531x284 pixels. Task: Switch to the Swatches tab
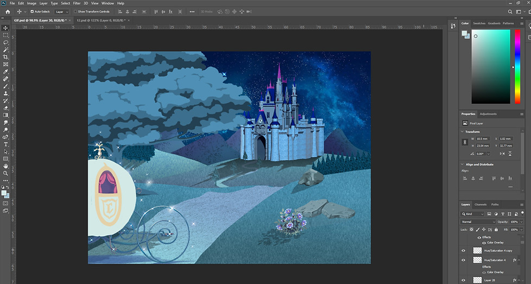(479, 23)
